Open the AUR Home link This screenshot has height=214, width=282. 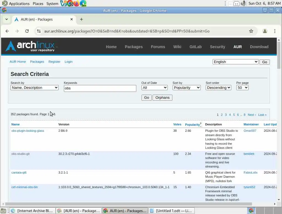(18, 62)
